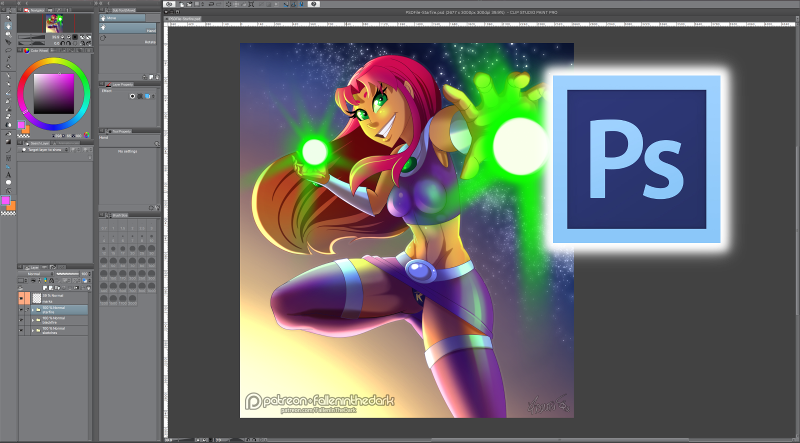800x443 pixels.
Task: Toggle snap to grid in command bar
Action: [x=301, y=4]
